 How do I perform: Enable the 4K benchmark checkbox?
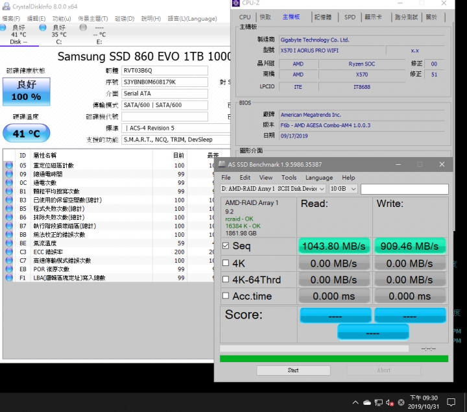point(226,263)
